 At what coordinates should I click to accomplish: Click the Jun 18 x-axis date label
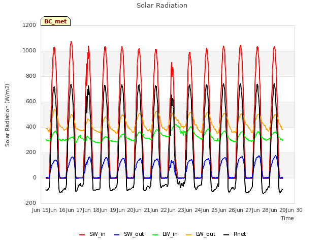(91, 210)
